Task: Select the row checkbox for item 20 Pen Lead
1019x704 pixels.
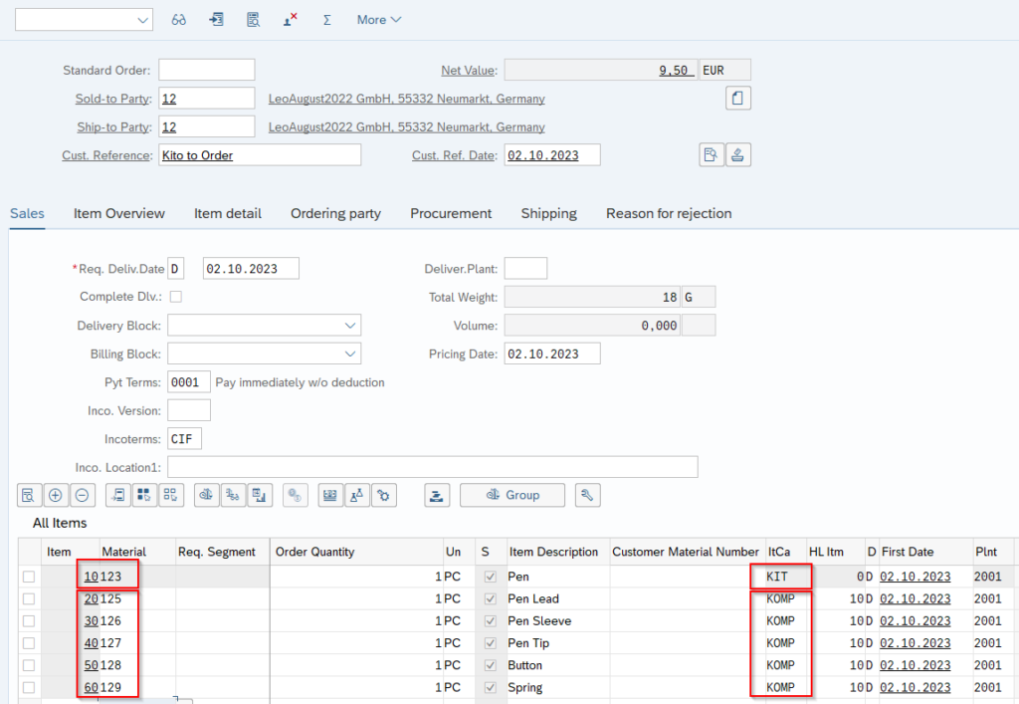Action: coord(29,598)
